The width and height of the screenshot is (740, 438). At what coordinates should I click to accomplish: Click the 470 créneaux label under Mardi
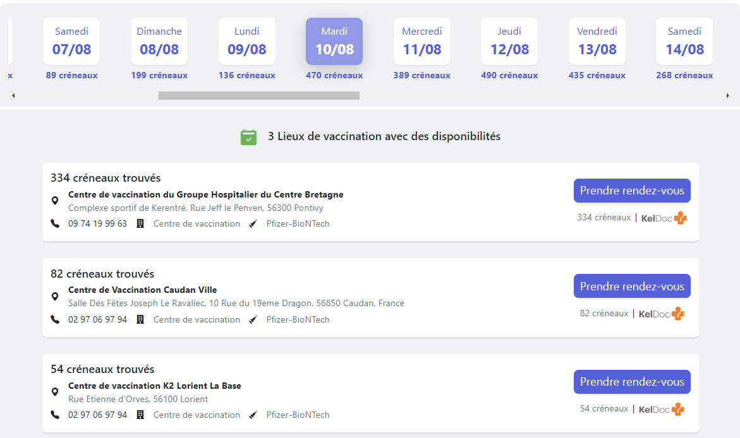334,76
